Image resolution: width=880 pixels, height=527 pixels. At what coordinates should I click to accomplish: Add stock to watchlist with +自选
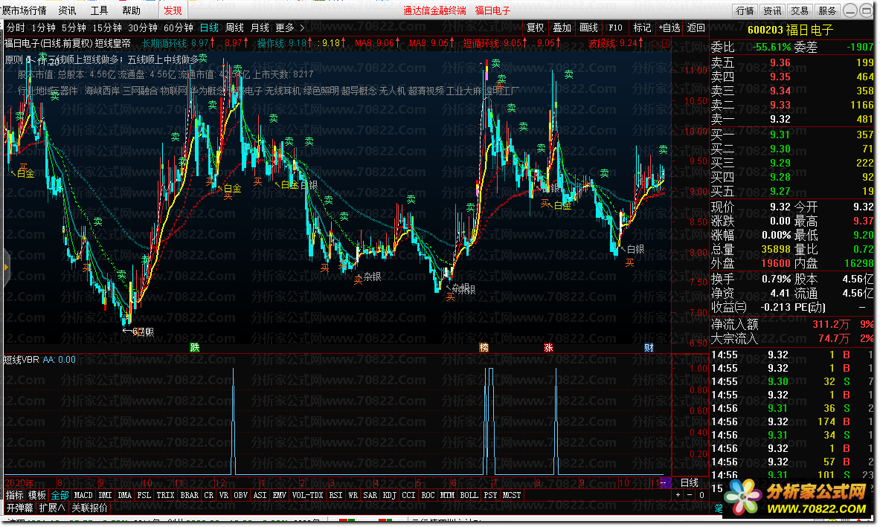click(669, 28)
